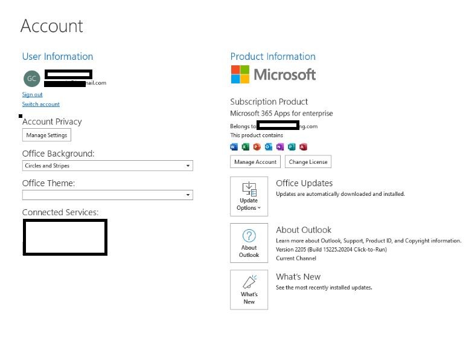Viewport: 466px width, 347px height.
Task: Click 'Microsoft 365 Apps for enterprise' text
Action: pyautogui.click(x=281, y=114)
